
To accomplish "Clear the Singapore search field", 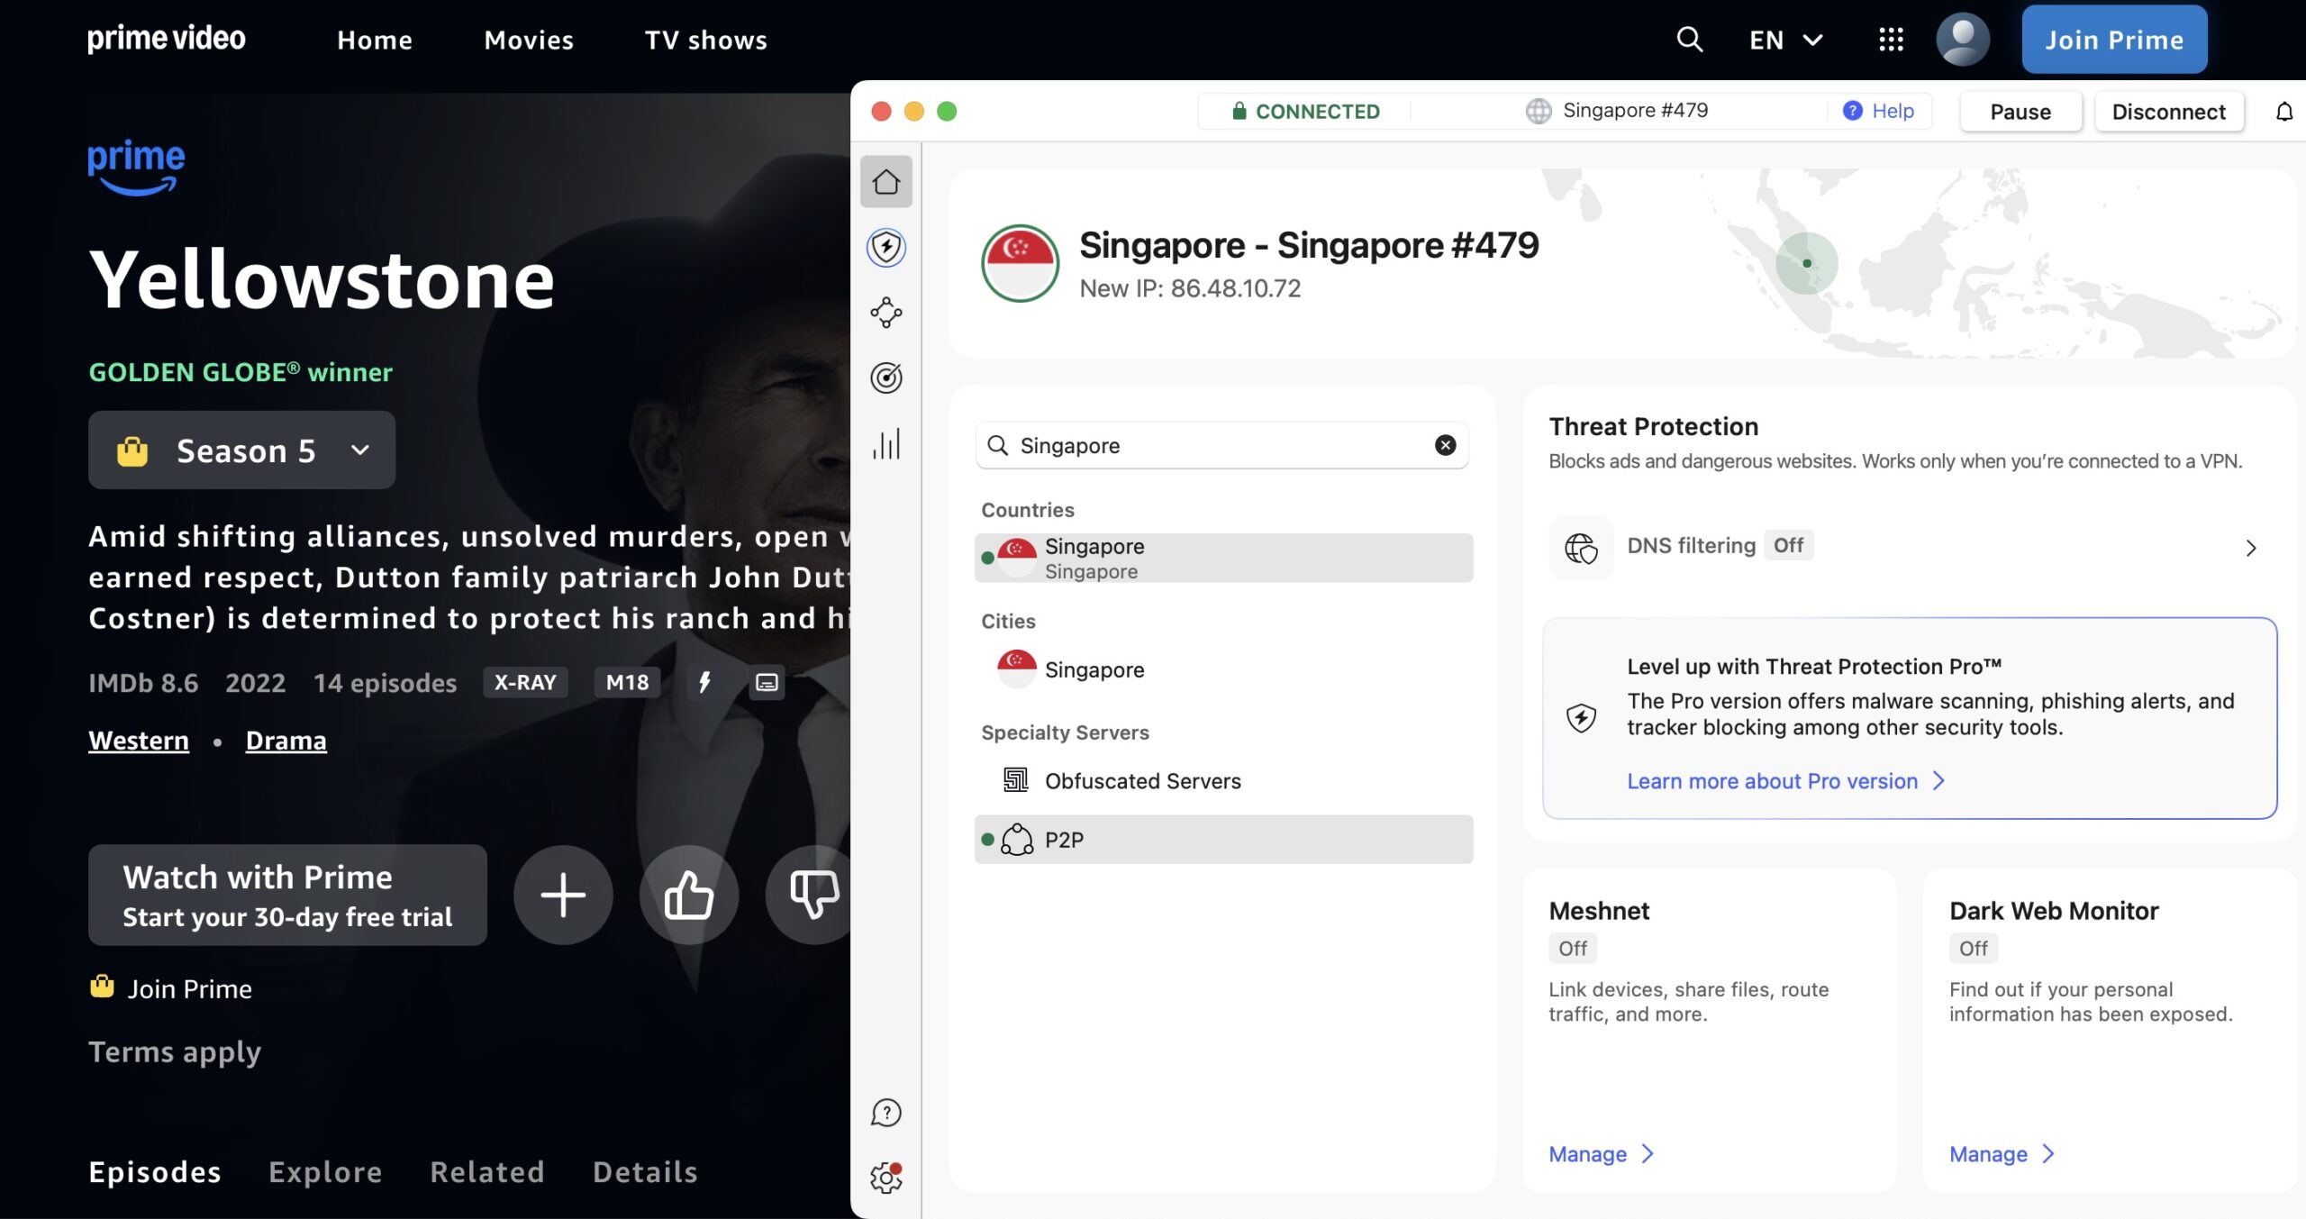I will [1445, 445].
